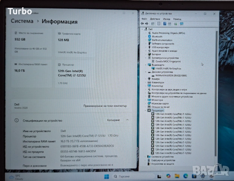Select the first i7-1255U processor entry
The image size is (234, 181).
point(173,114)
